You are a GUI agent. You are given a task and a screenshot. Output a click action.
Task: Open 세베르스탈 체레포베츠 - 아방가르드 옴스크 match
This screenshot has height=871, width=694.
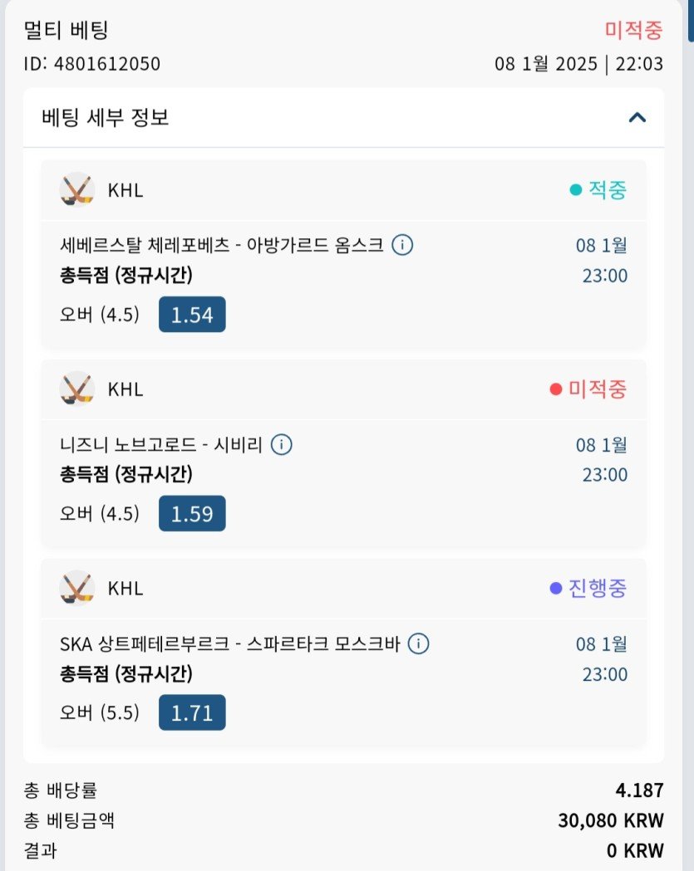[x=222, y=245]
